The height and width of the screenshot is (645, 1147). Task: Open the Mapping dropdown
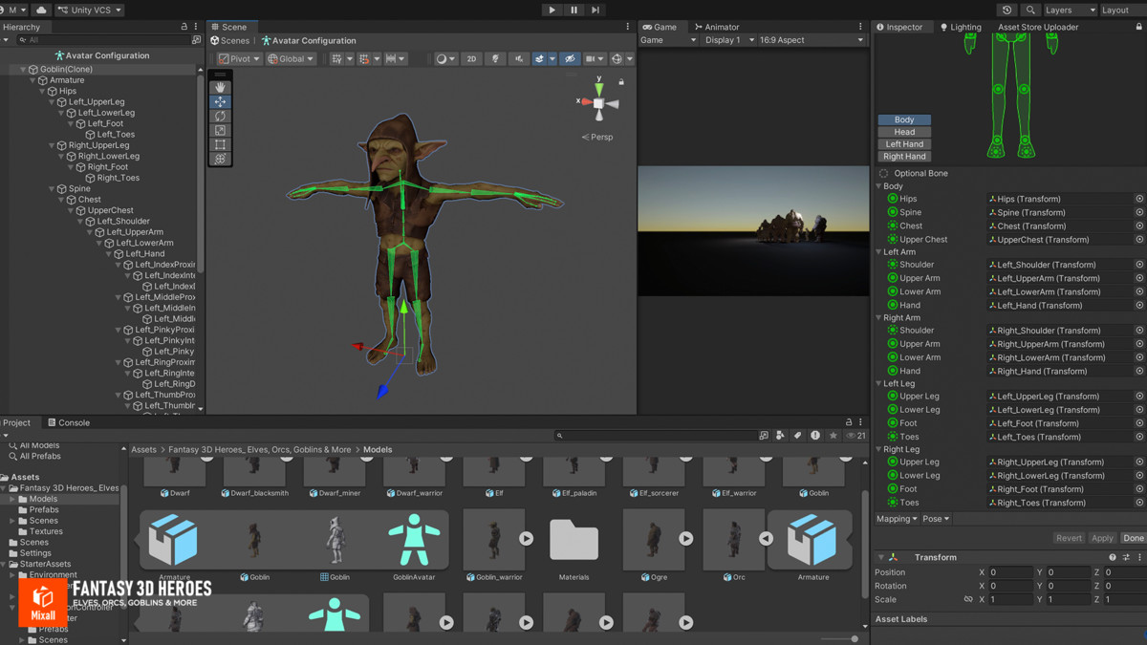897,519
